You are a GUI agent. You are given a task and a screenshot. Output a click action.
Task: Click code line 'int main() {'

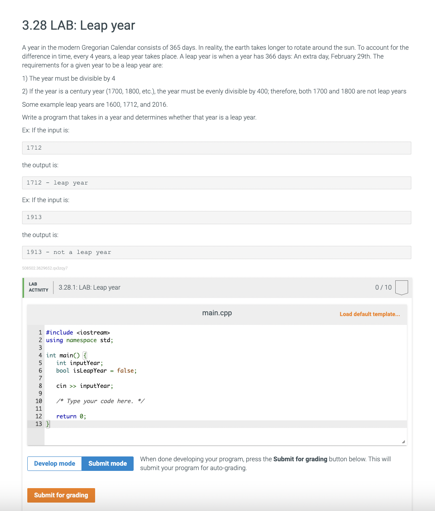pyautogui.click(x=67, y=355)
